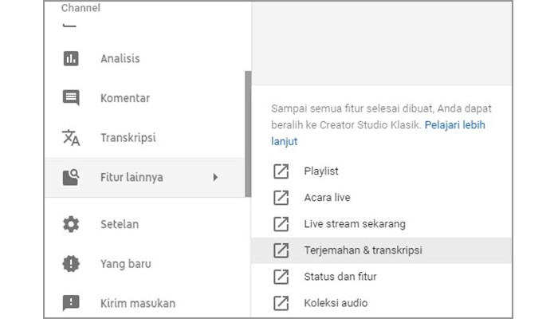Viewport: 558px width, 319px height.
Task: Expand the Fitur lainnya submenu arrow
Action: click(215, 177)
